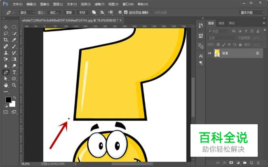This screenshot has height=167, width=268.
Task: Select the Gradient tool
Action: [x=14, y=59]
